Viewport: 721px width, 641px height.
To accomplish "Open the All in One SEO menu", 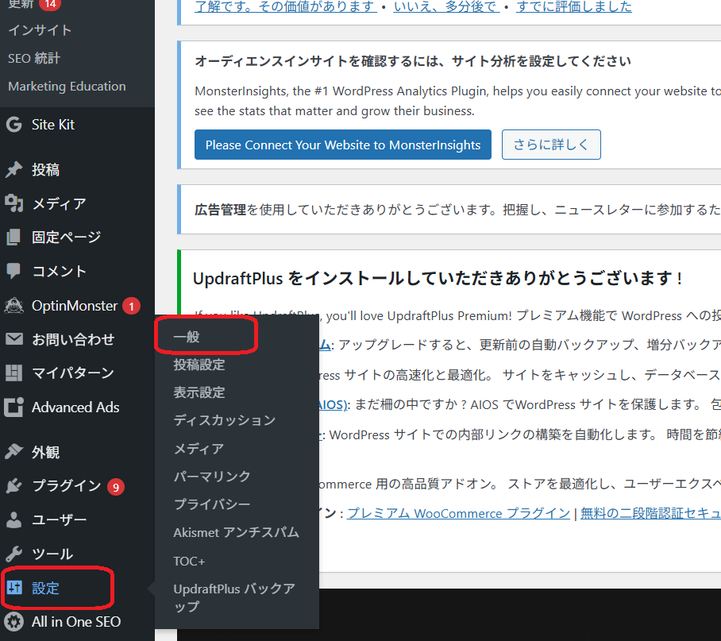I will [77, 622].
